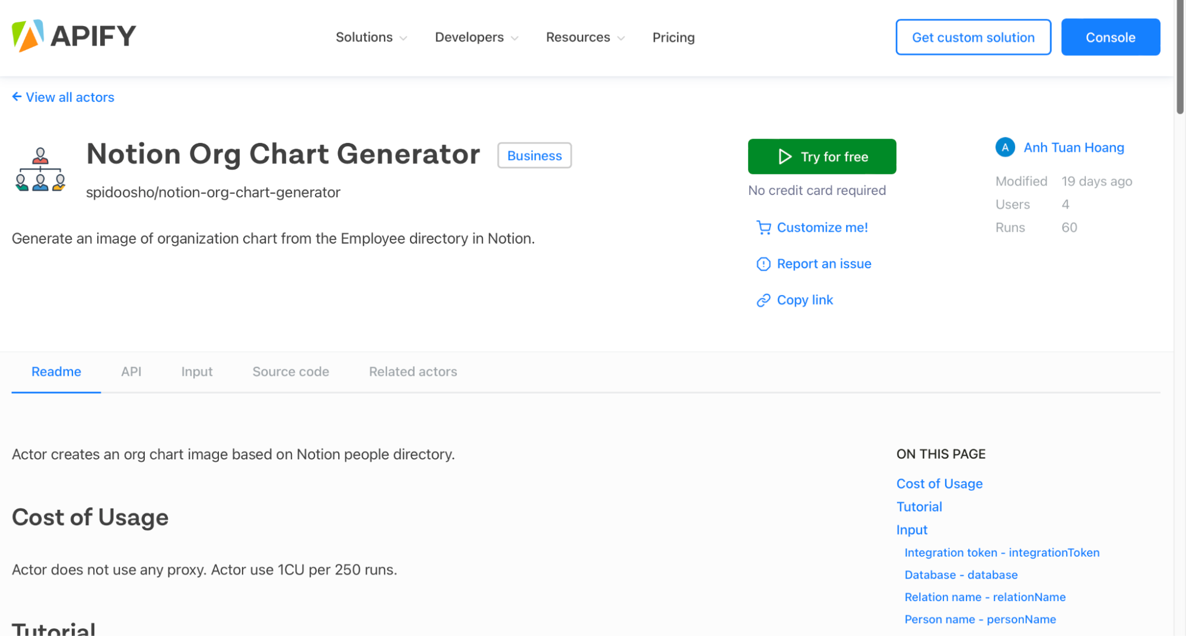Switch to the Related actors tab

(412, 372)
